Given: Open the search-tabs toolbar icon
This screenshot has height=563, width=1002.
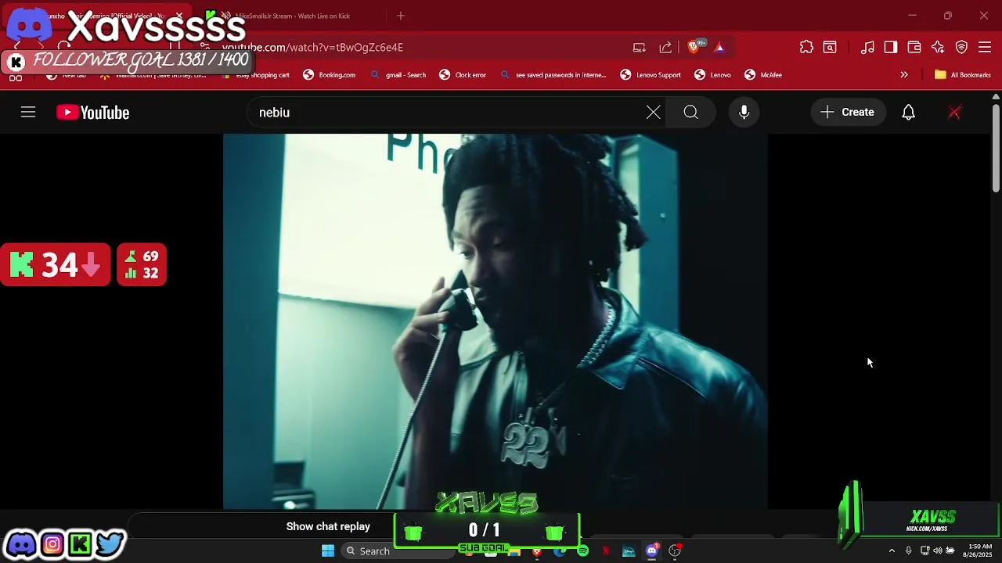Looking at the screenshot, I should pyautogui.click(x=830, y=48).
